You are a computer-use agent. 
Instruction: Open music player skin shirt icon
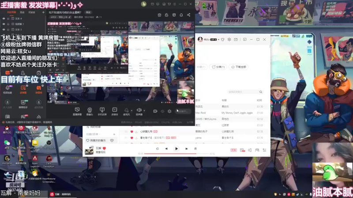click(x=223, y=40)
